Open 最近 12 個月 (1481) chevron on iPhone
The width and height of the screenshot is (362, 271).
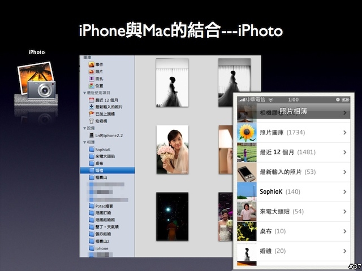pos(344,152)
